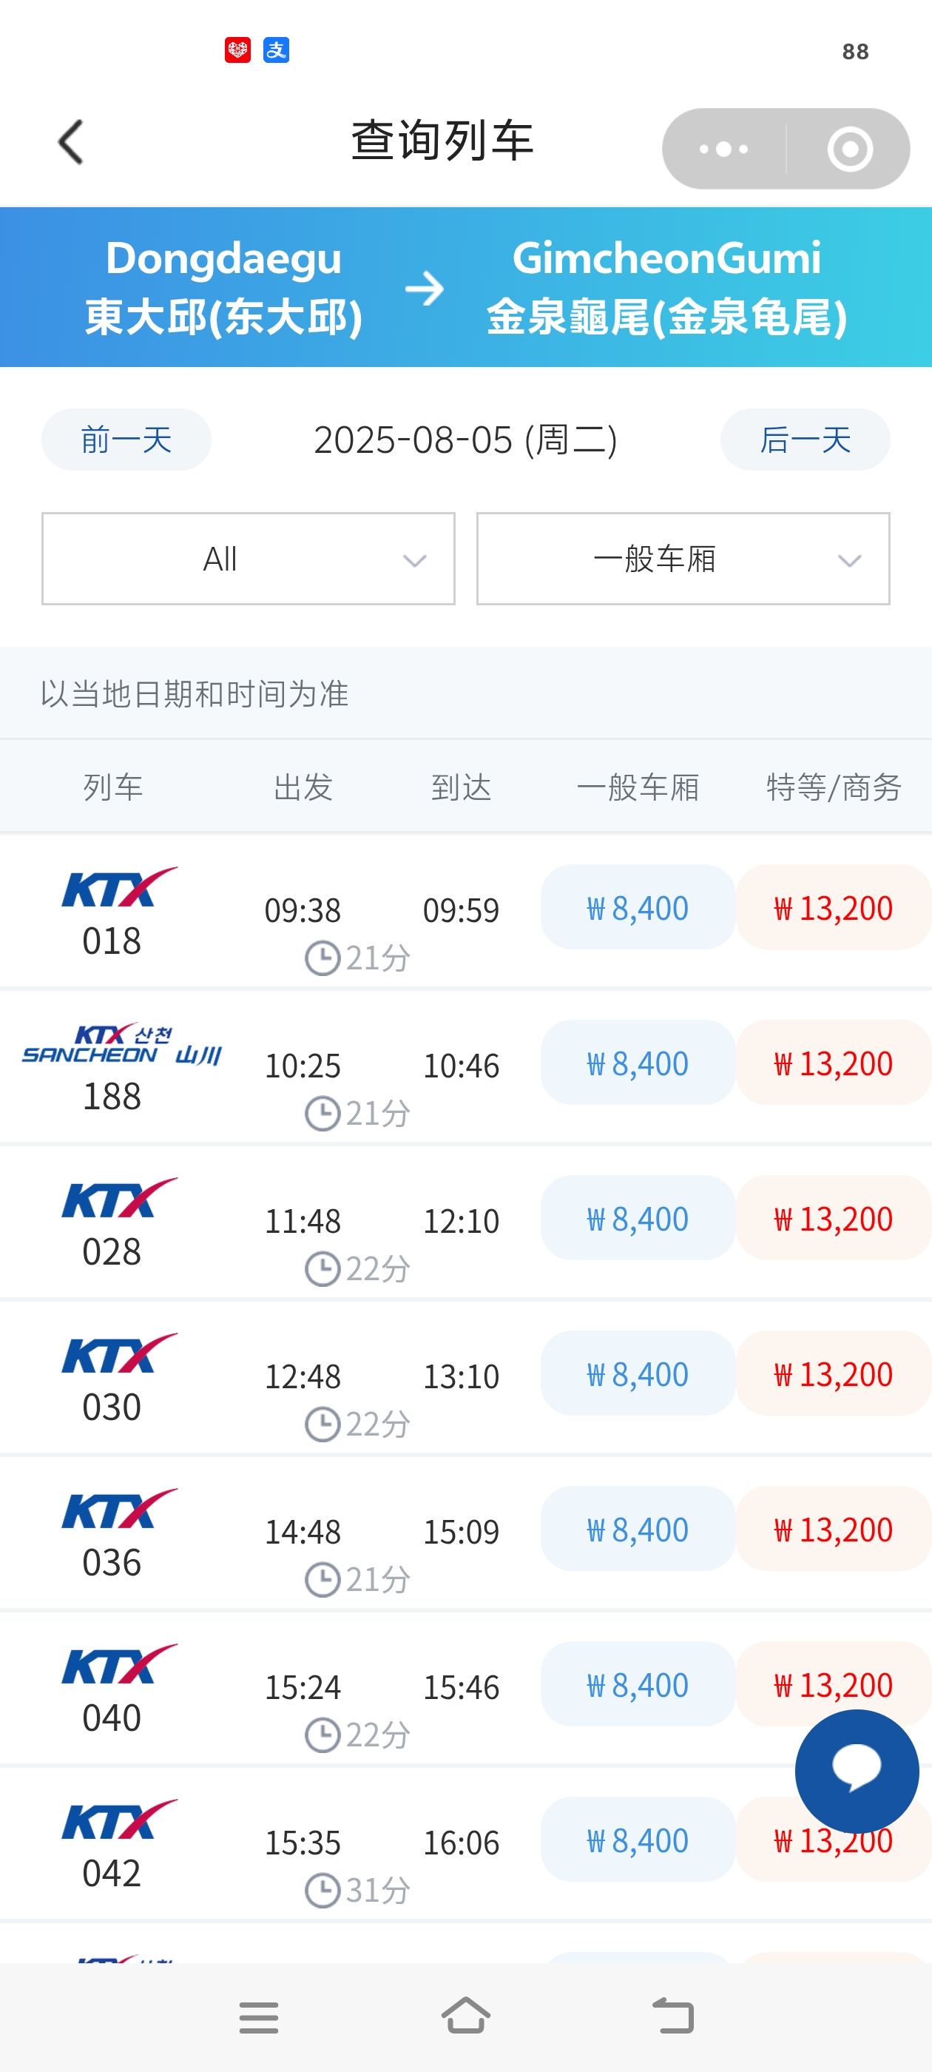This screenshot has width=932, height=2072.
Task: Select ₩8,400 general fare for train 018
Action: (637, 907)
